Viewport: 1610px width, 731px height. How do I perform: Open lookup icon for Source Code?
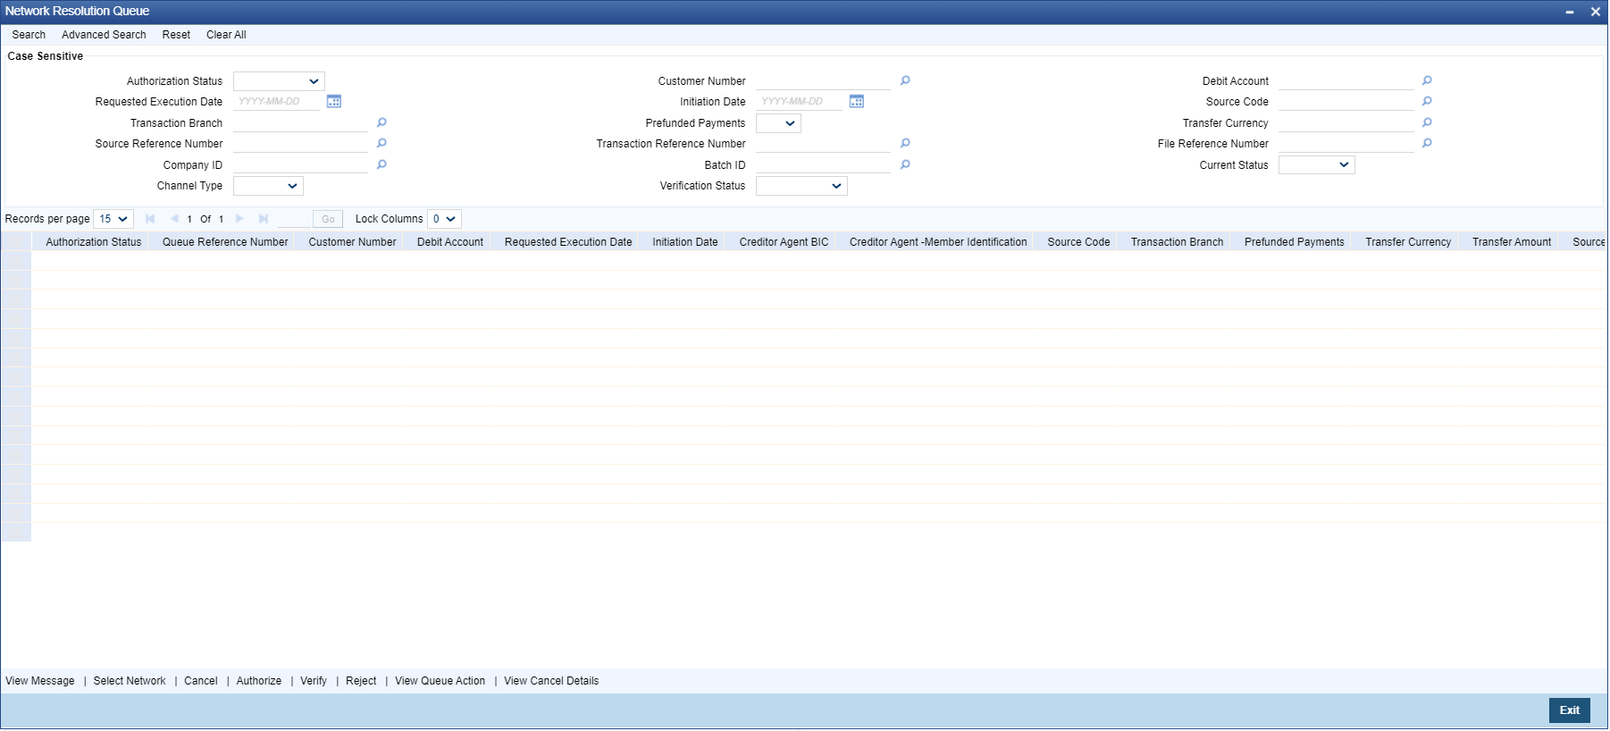1427,101
